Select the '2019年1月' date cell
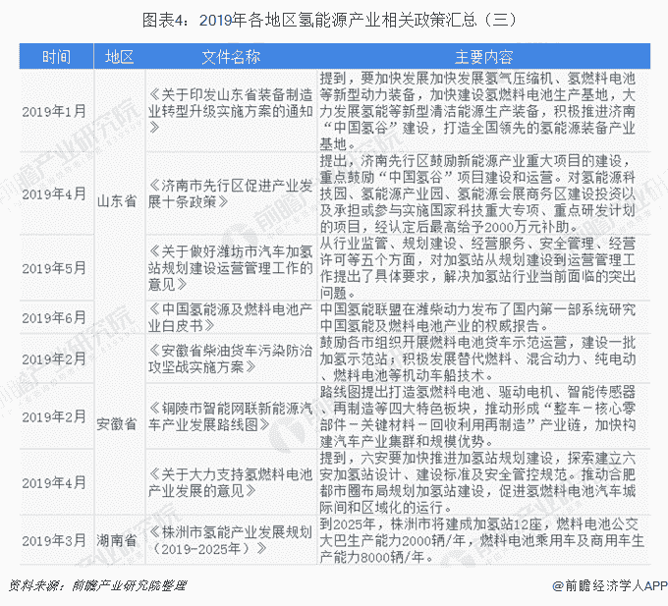 point(54,111)
